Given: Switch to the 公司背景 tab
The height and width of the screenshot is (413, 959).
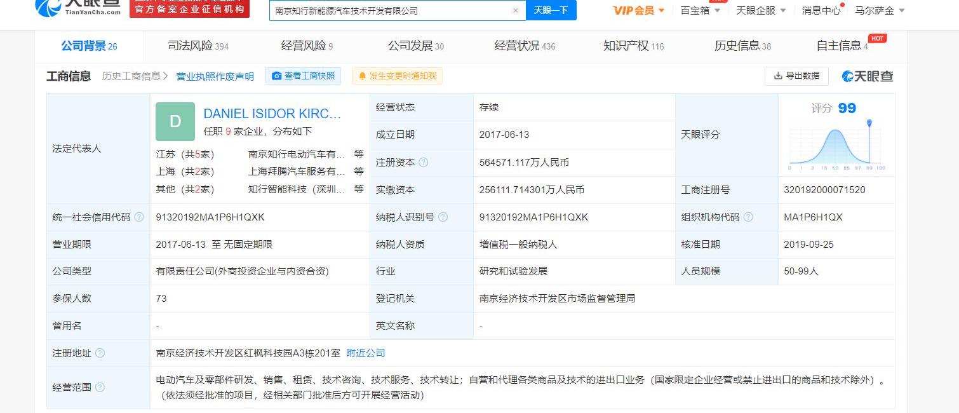Looking at the screenshot, I should [x=89, y=46].
